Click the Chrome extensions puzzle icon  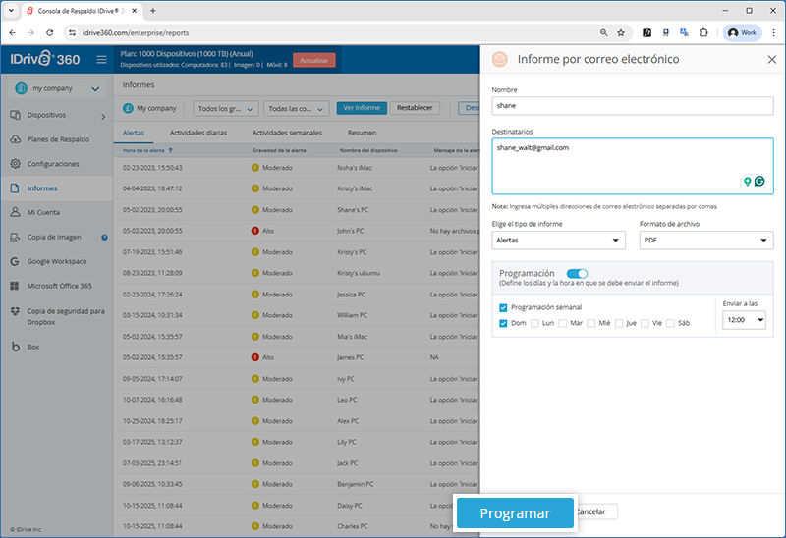[x=703, y=32]
